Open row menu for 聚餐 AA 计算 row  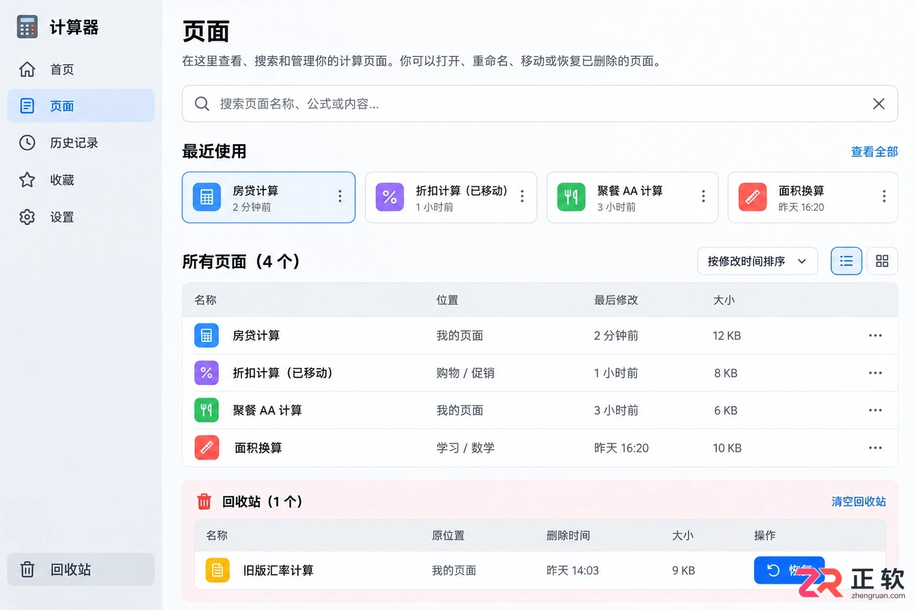[x=875, y=410]
